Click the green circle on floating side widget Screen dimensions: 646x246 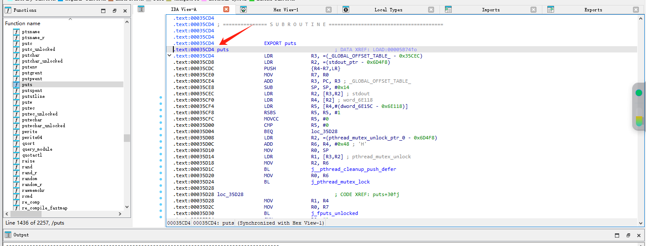(x=639, y=93)
